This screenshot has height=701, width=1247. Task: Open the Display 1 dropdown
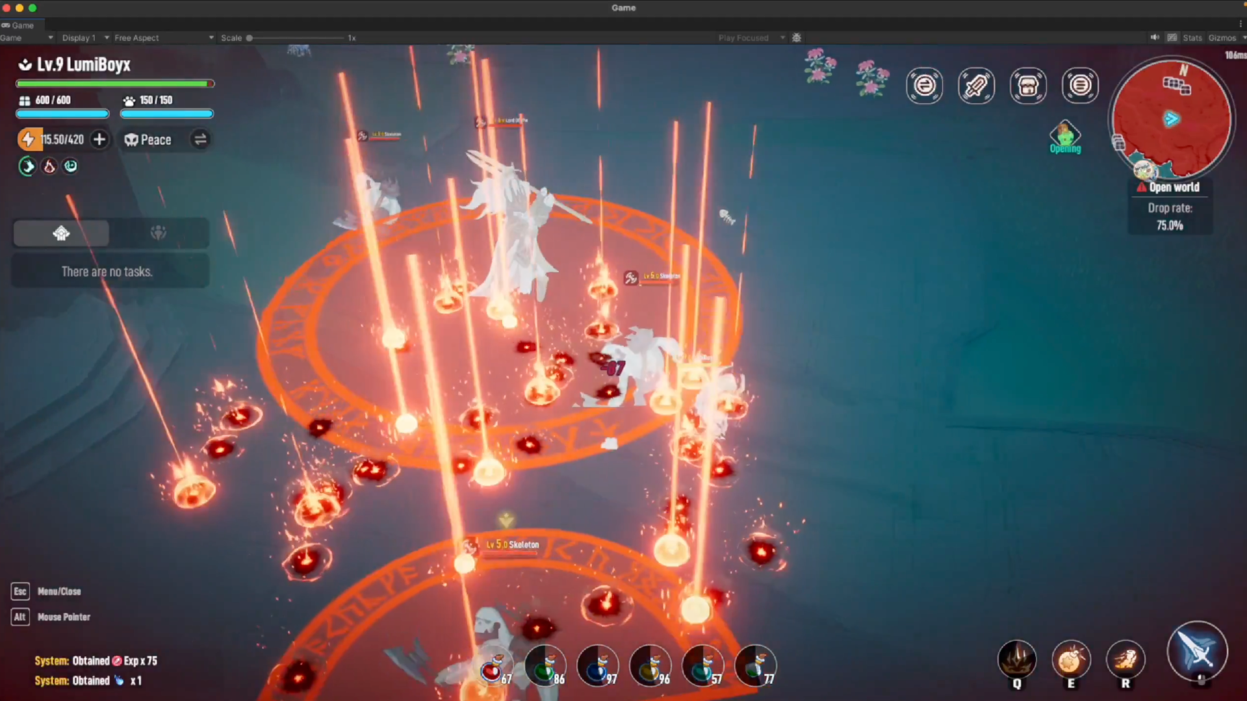(85, 38)
